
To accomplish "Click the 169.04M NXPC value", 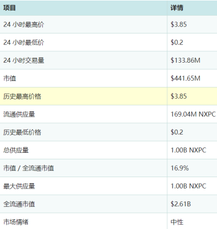I will (193, 114).
